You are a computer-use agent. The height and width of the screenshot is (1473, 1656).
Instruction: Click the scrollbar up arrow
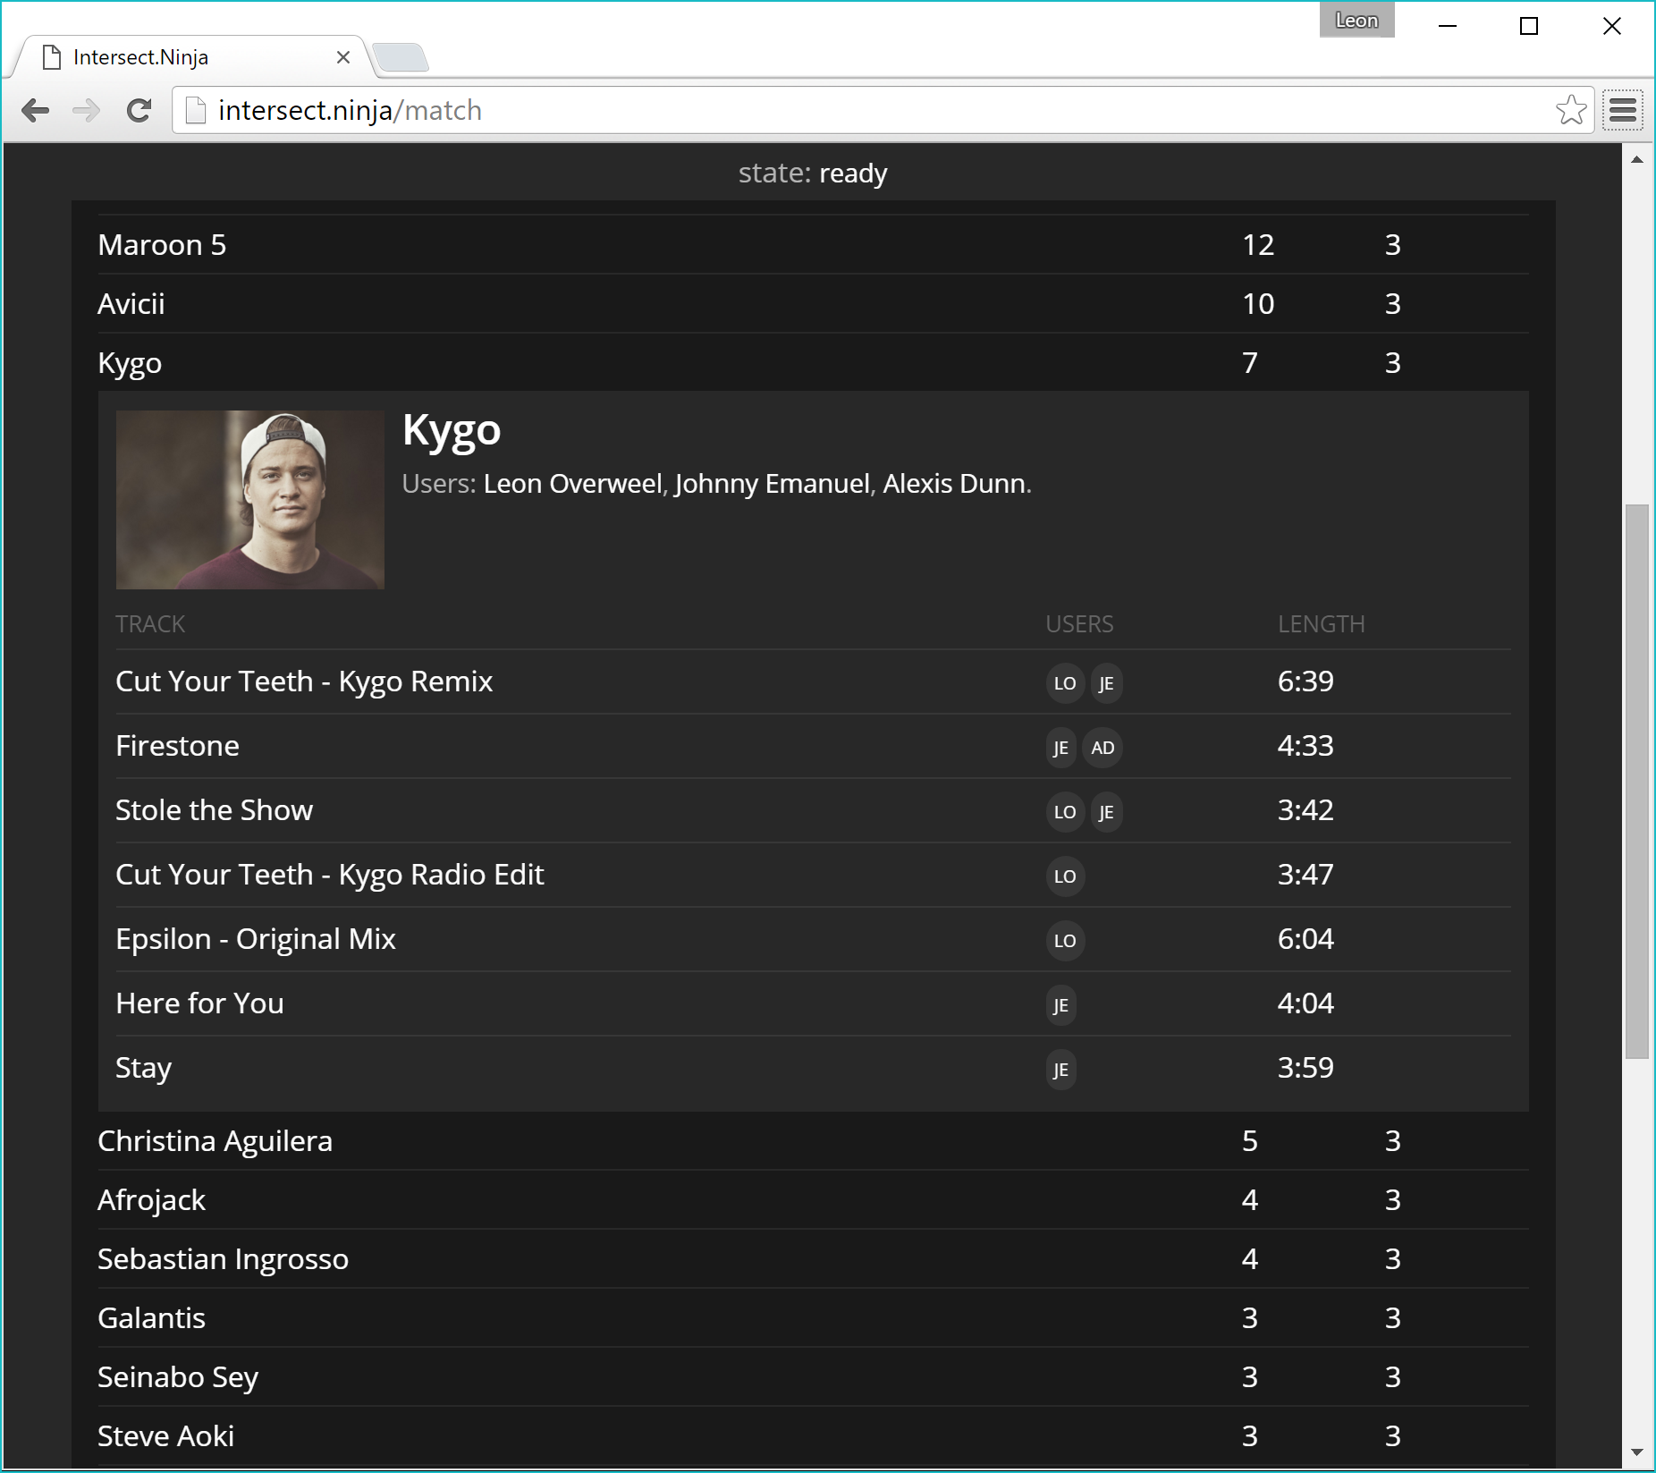tap(1636, 159)
